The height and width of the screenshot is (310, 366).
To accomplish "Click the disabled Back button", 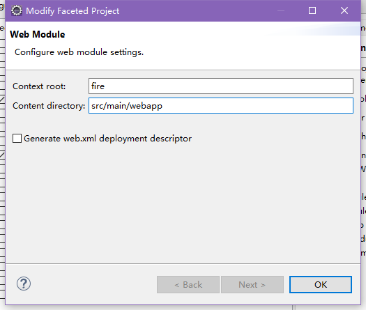I will point(188,285).
